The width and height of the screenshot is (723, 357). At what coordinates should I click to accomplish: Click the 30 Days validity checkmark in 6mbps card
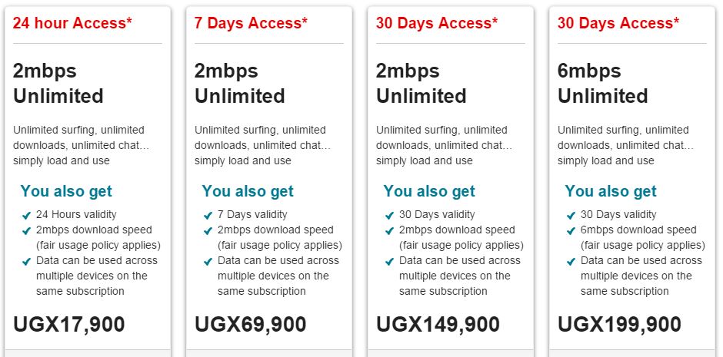pyautogui.click(x=571, y=215)
